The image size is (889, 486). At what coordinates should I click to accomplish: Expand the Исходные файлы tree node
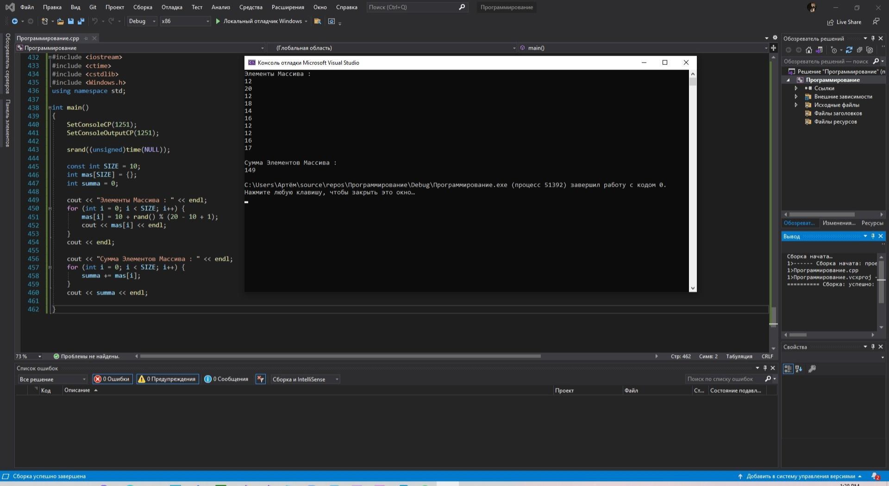[796, 105]
